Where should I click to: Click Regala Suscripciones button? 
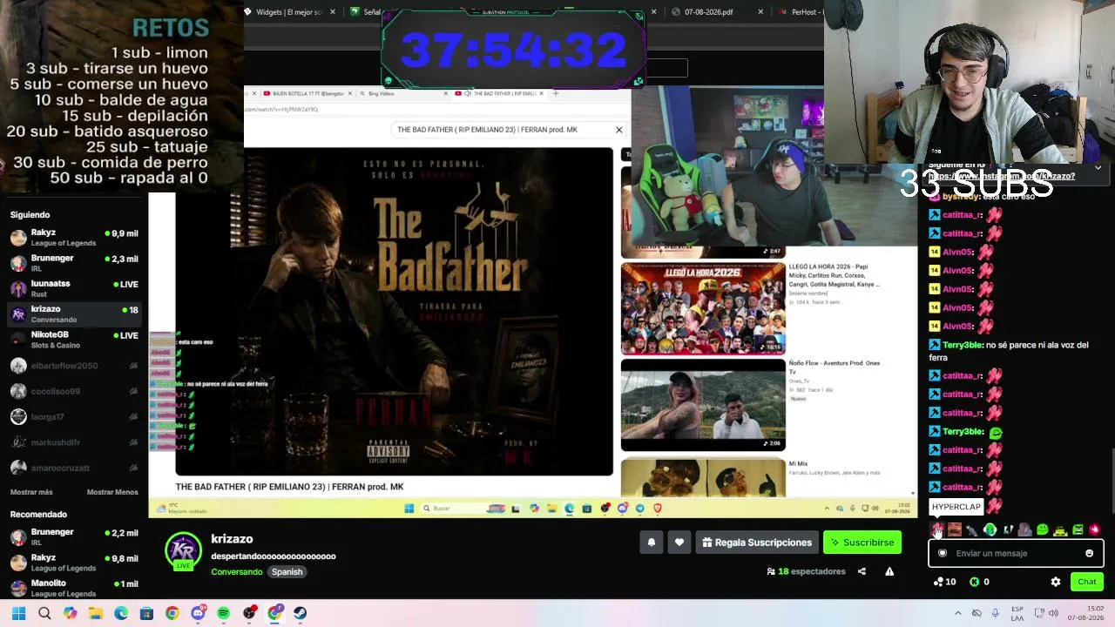click(x=757, y=543)
